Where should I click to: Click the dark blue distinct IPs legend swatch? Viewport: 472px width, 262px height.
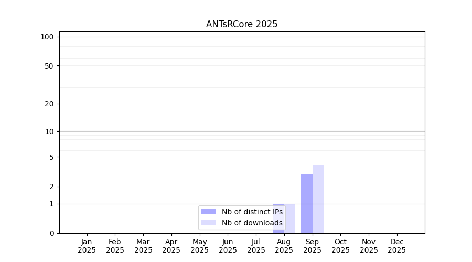tap(208, 212)
